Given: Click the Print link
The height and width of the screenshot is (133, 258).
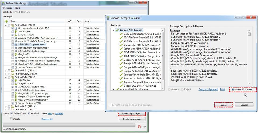Looking at the screenshot, I should tap(223, 90).
